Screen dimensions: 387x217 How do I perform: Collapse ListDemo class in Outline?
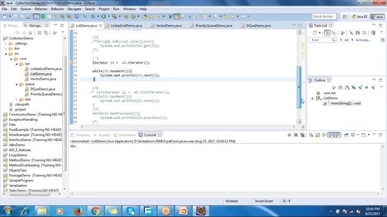(313, 98)
